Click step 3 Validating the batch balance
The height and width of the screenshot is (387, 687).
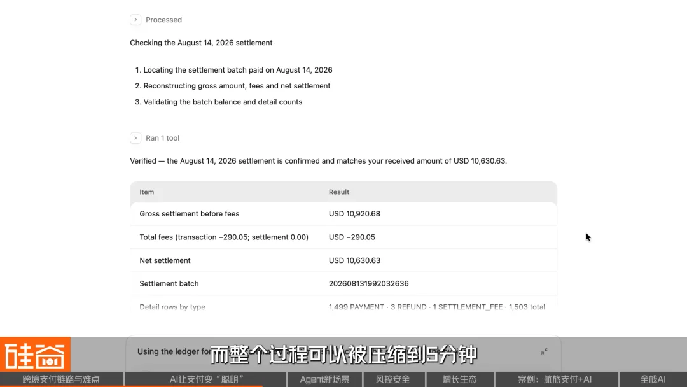pyautogui.click(x=223, y=102)
